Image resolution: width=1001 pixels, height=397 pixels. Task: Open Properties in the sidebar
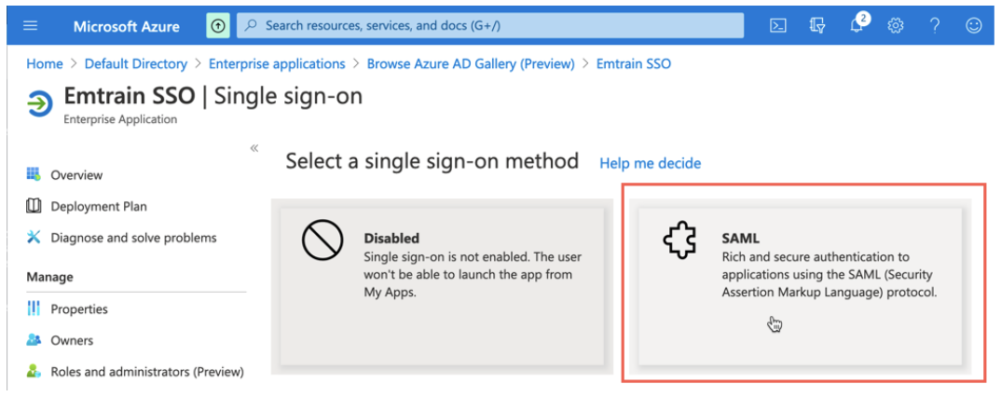click(x=79, y=308)
